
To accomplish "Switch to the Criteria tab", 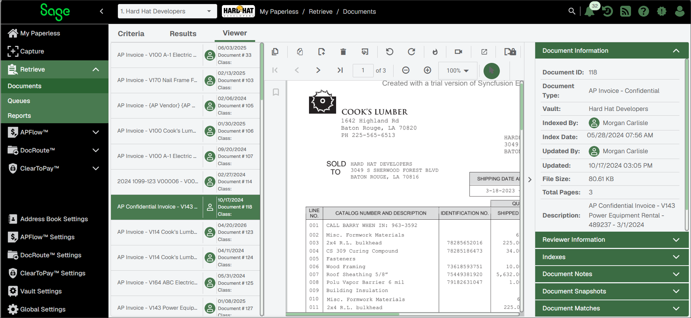I will coord(131,34).
